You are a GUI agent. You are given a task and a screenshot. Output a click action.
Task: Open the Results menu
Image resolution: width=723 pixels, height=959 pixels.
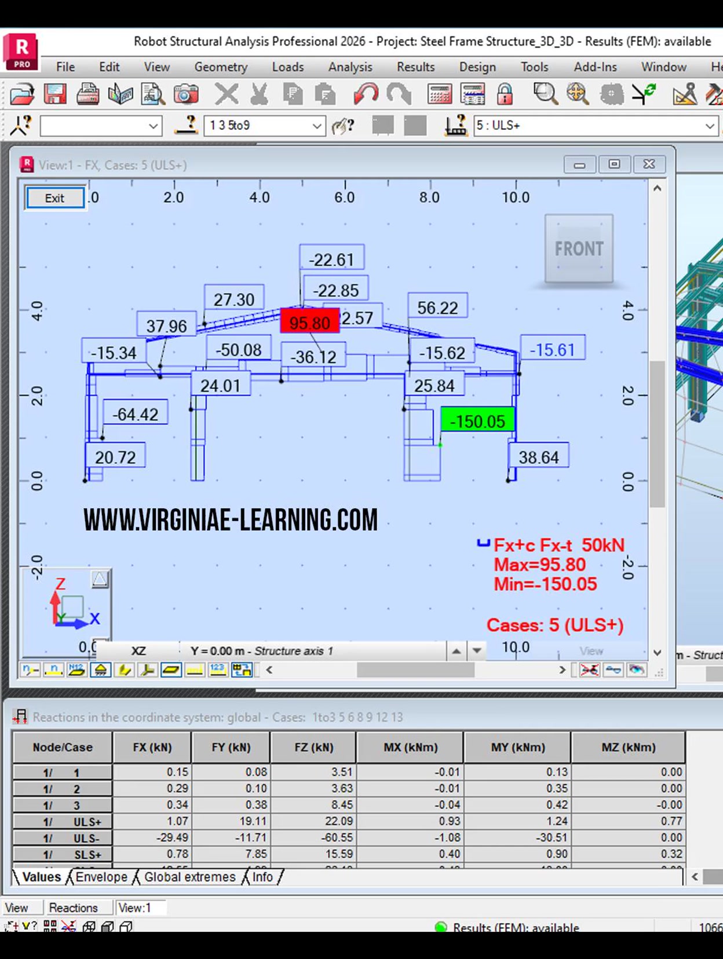coord(415,67)
